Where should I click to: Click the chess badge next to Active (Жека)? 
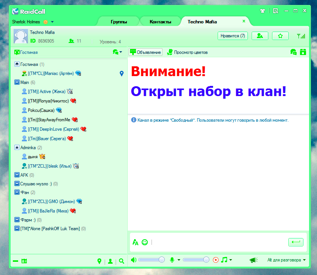[70, 91]
